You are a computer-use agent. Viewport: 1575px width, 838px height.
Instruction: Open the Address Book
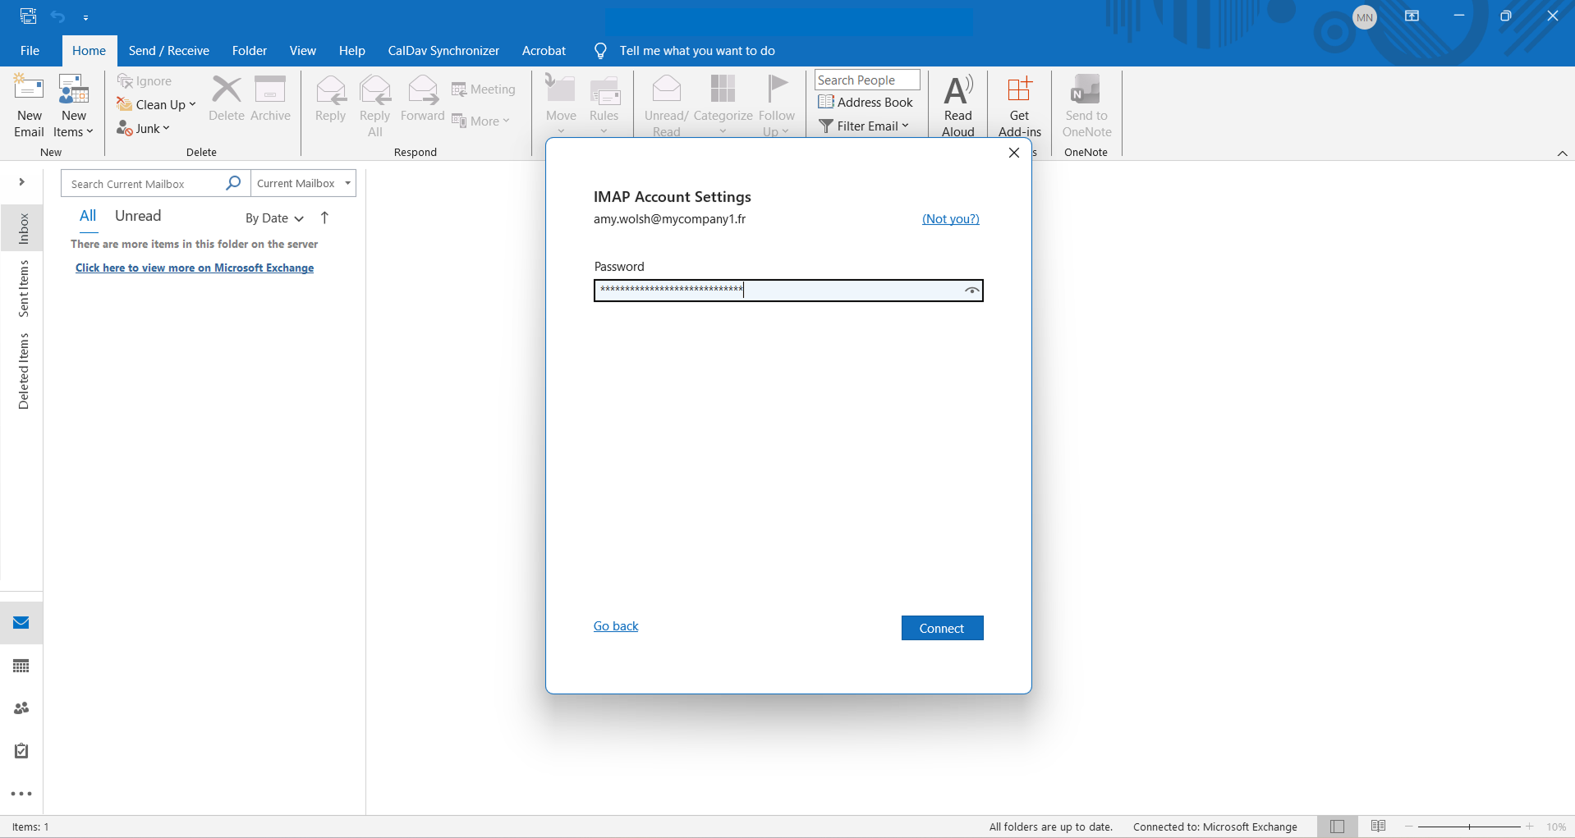(866, 103)
